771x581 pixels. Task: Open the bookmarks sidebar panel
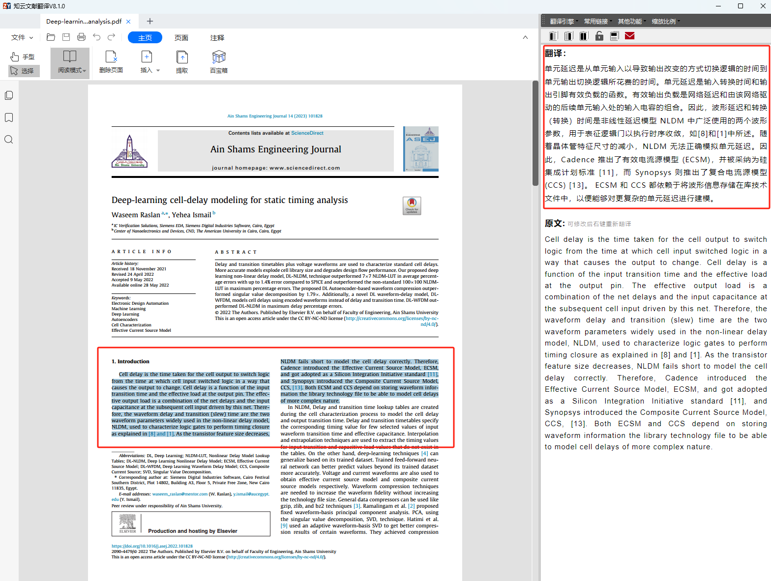coord(9,117)
